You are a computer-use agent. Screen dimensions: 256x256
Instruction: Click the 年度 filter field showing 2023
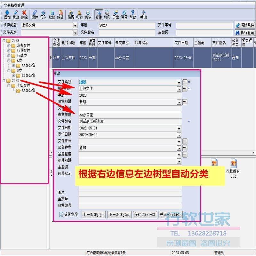[x=127, y=25]
